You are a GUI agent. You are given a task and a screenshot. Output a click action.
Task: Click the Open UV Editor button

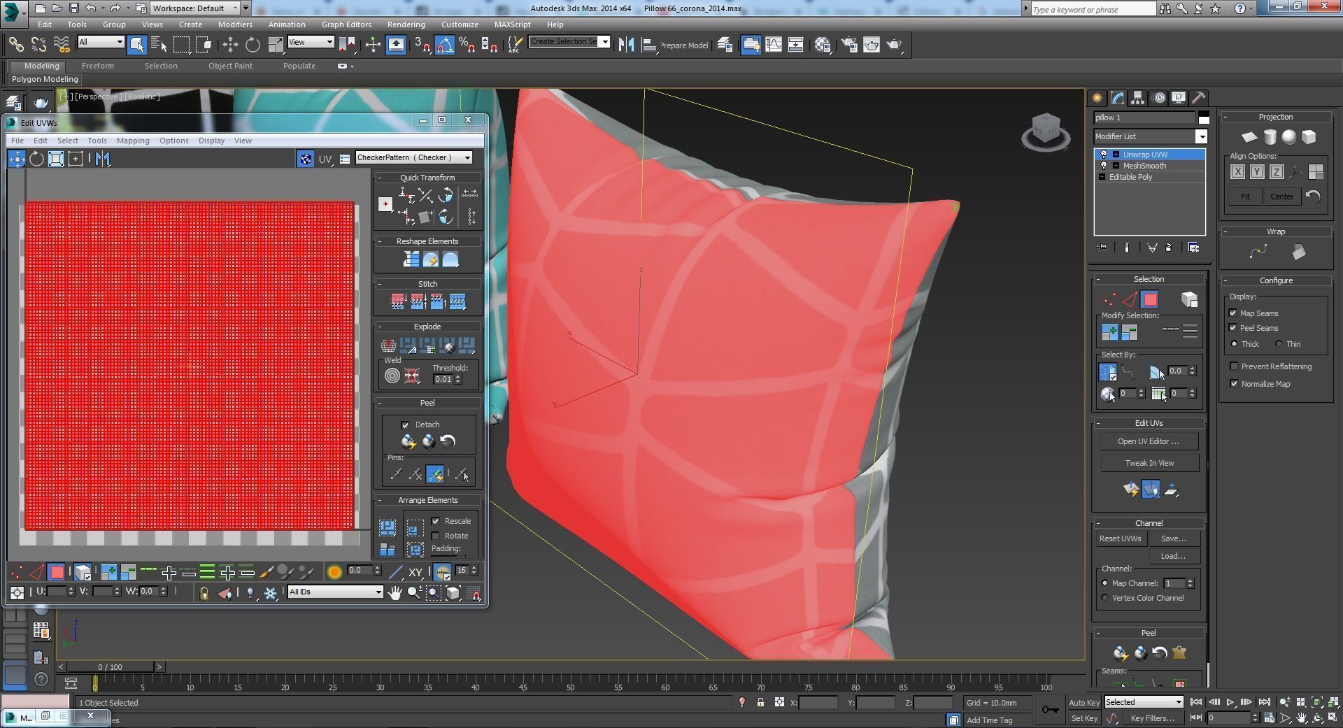click(x=1149, y=441)
